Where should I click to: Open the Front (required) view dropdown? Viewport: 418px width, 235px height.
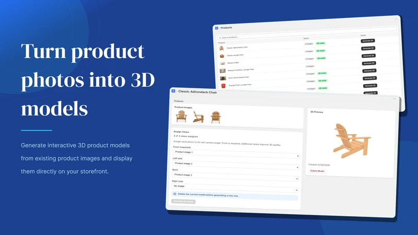236,154
